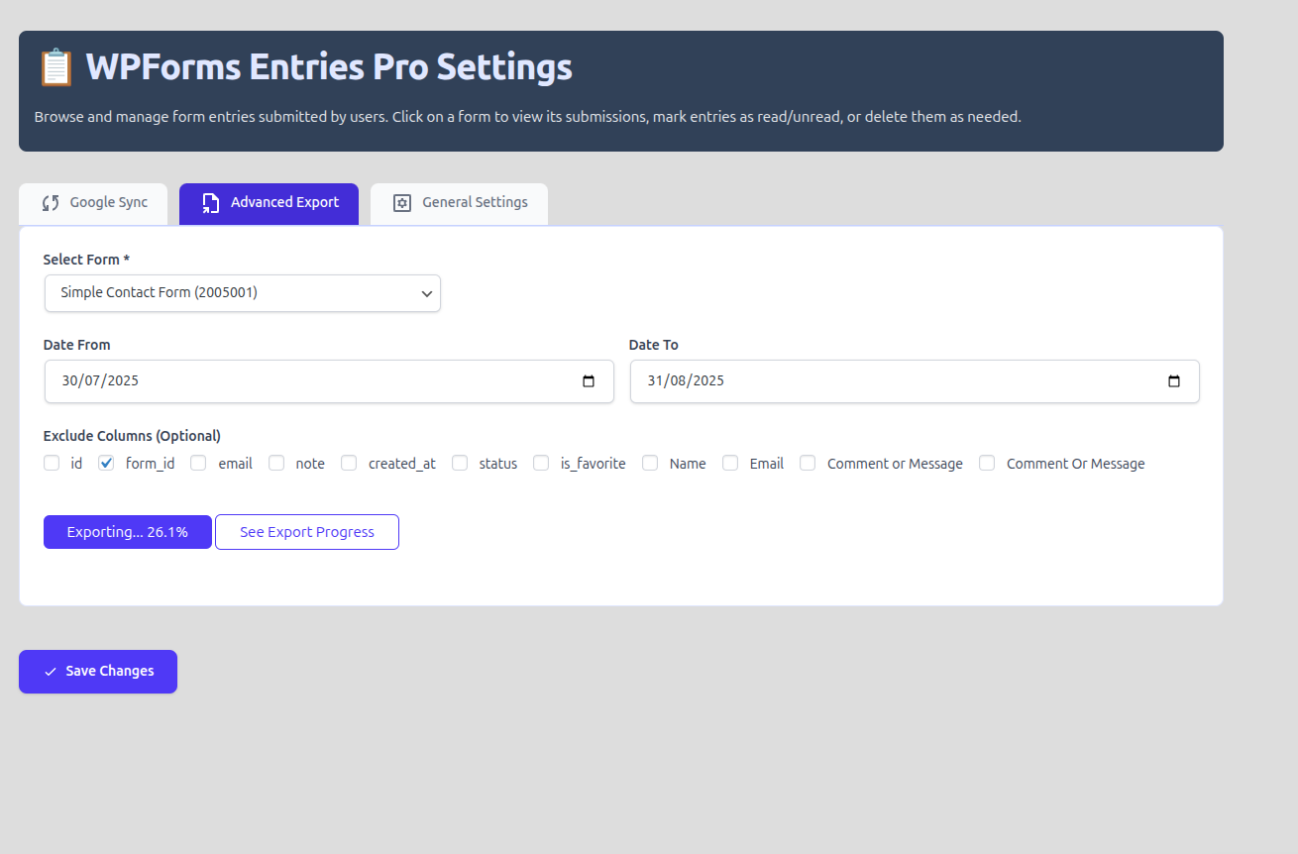
Task: Enable the created_at exclude checkbox
Action: pos(349,463)
